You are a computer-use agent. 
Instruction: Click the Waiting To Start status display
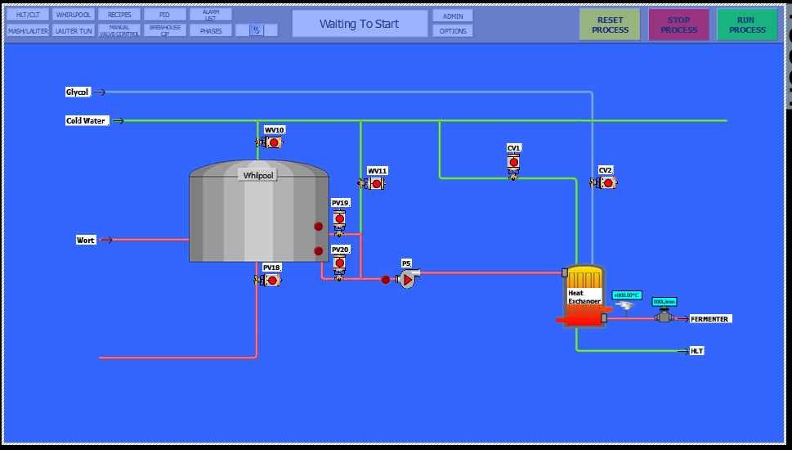point(360,24)
